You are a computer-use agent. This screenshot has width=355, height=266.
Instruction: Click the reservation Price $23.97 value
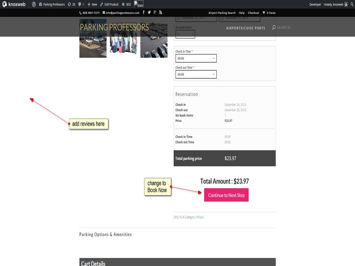(228, 121)
